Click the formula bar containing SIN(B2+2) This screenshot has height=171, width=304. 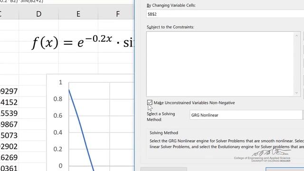(67, 1)
